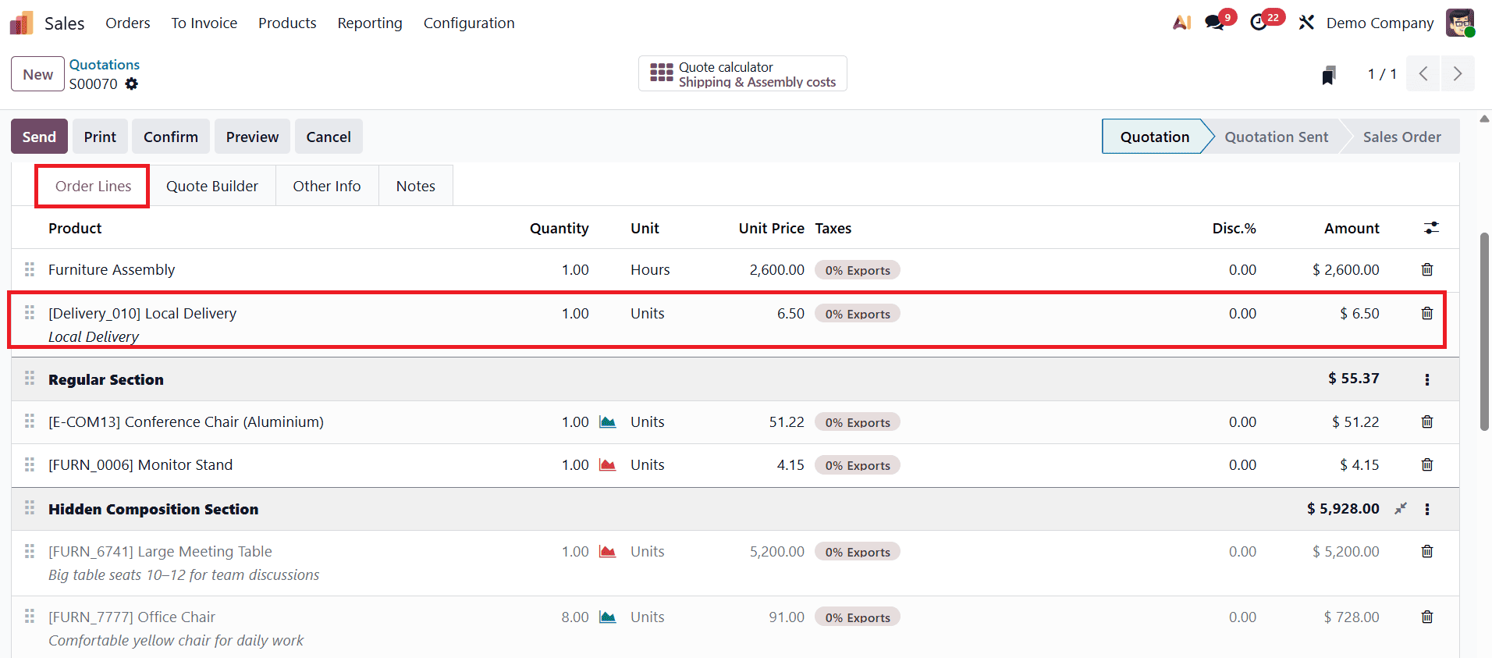The width and height of the screenshot is (1492, 658).
Task: Delete the Local Delivery line
Action: click(x=1427, y=313)
